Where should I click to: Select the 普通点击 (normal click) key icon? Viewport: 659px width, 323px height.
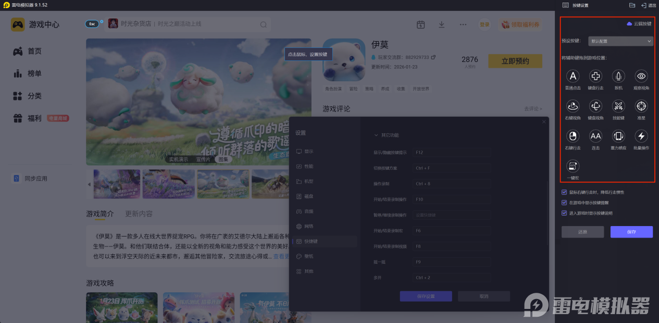pos(573,77)
